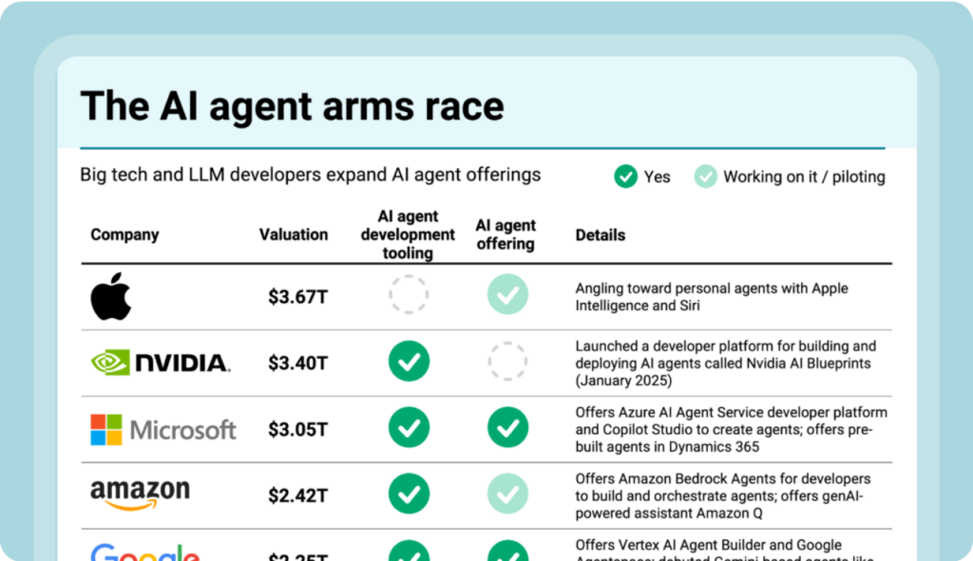Click the NVIDIA logo

160,363
